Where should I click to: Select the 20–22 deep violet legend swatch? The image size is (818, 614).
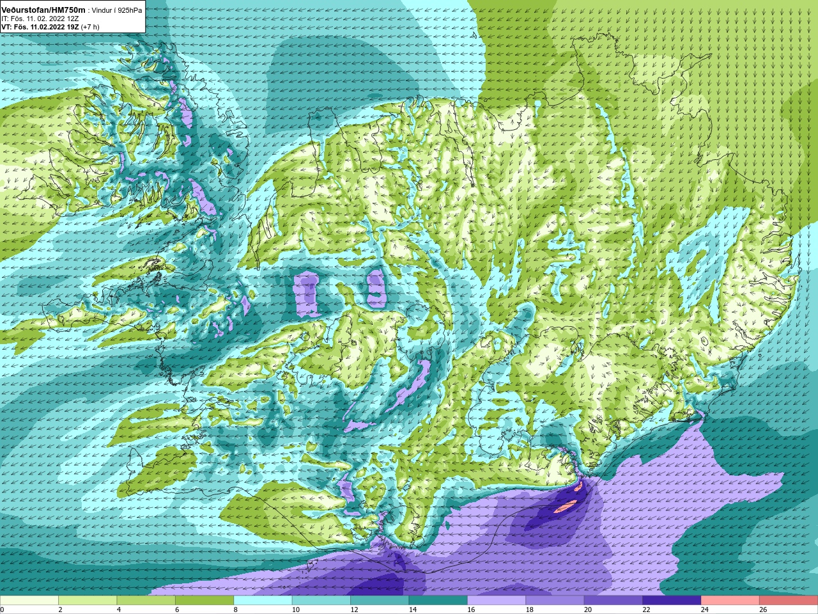613,601
